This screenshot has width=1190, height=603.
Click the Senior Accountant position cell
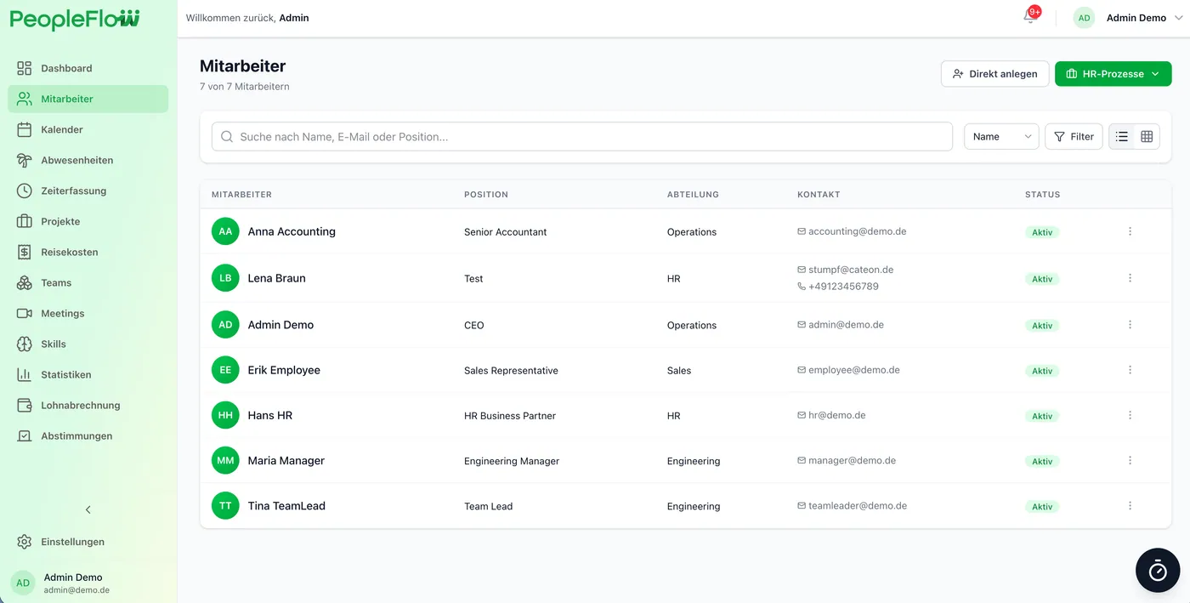tap(506, 232)
